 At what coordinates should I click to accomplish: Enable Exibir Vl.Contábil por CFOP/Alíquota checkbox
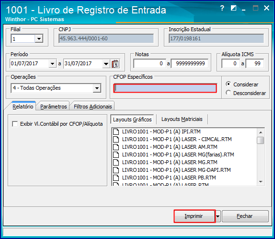(15, 124)
